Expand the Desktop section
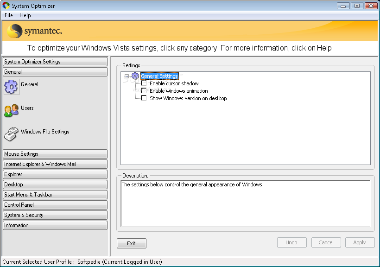Screen dimensions: 380x267 click(x=55, y=184)
